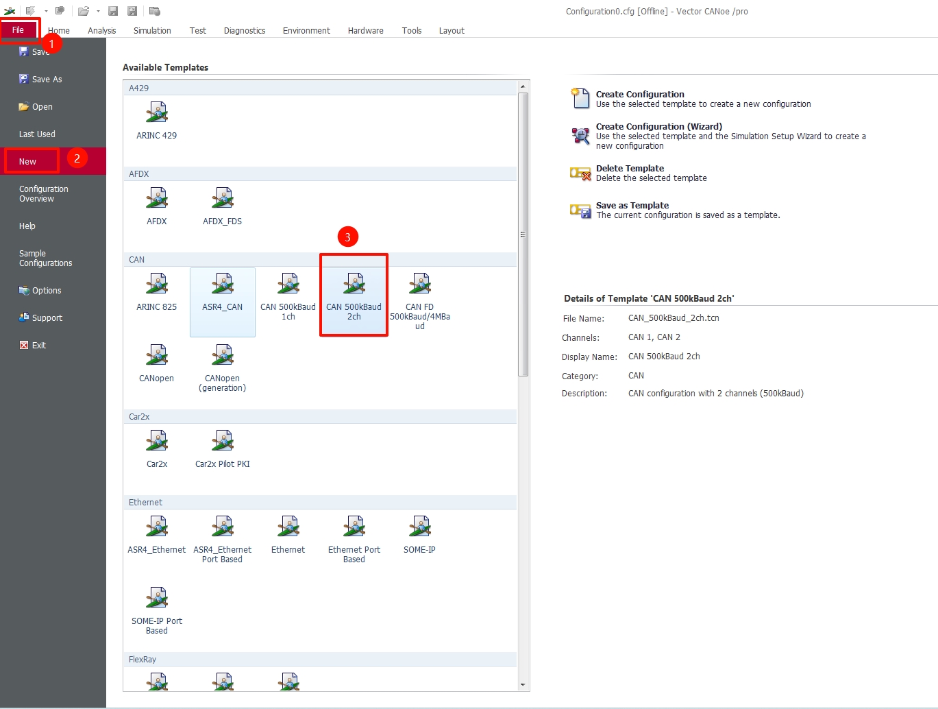Switch to the Simulation ribbon tab
Viewport: 938px width, 709px height.
(152, 31)
